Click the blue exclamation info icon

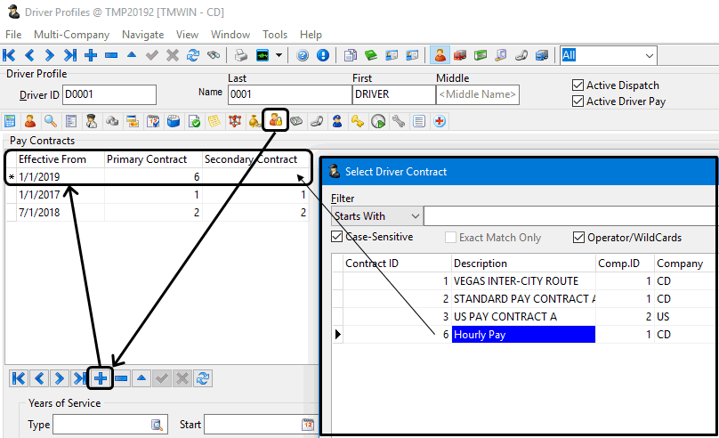pos(323,55)
